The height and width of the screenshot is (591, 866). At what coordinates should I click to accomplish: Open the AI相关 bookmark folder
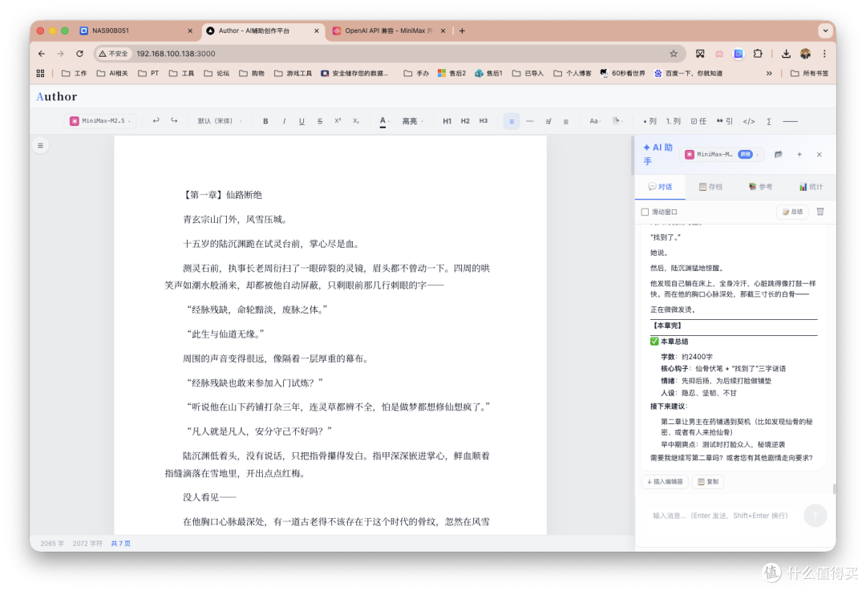(x=113, y=74)
